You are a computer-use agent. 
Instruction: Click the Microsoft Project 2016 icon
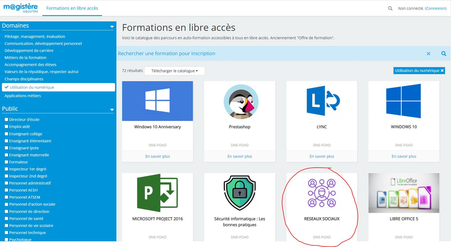tap(157, 192)
